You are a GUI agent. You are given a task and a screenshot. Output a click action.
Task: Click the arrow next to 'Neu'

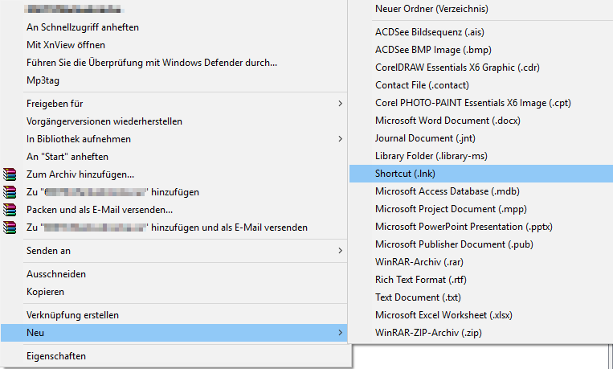(x=340, y=332)
